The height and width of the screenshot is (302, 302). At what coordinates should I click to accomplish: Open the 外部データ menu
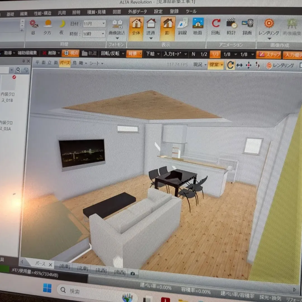pos(137,11)
